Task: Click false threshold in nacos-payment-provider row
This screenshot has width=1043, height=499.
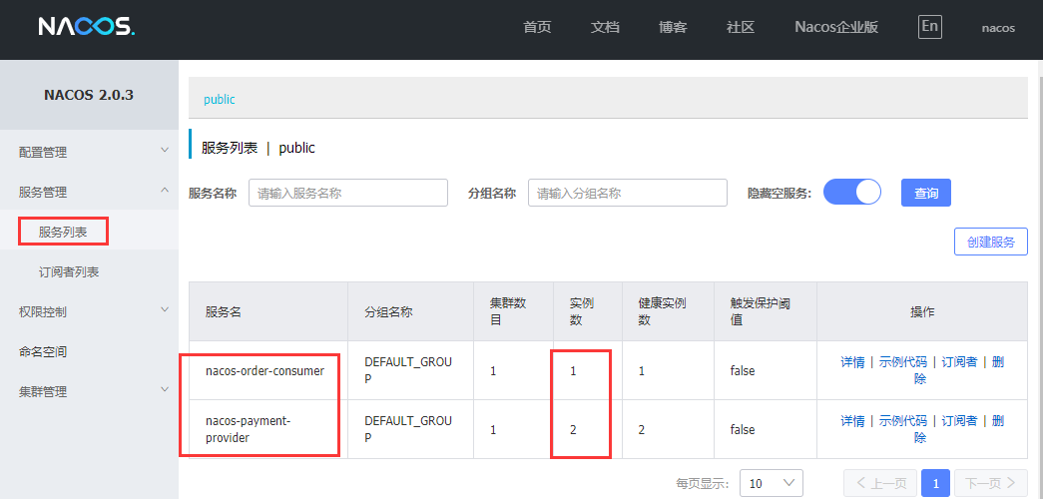Action: coord(743,430)
